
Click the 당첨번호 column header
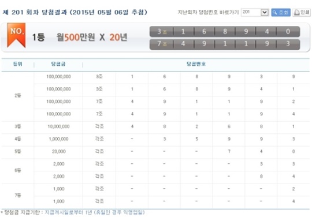[x=196, y=64]
